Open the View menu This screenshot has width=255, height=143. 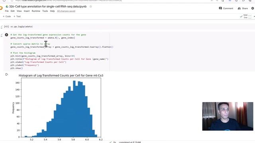[19, 11]
